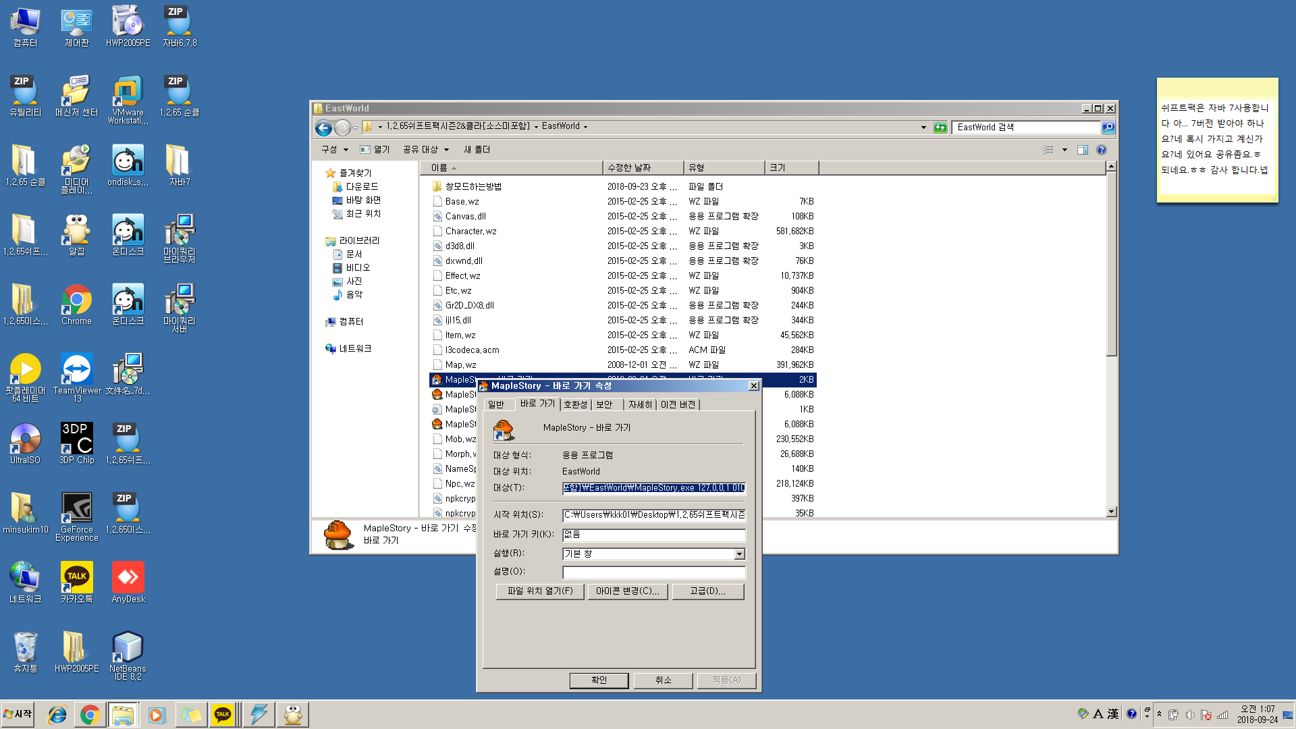Launch Internet Explorer from the taskbar
The image size is (1296, 729).
click(x=57, y=715)
